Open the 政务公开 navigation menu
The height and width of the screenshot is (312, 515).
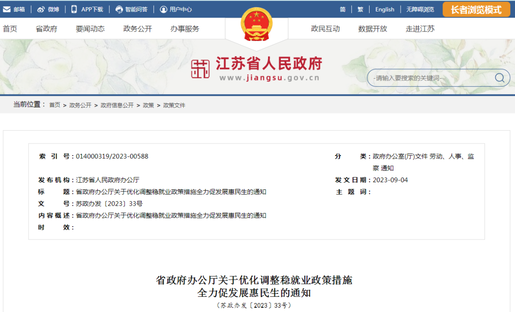137,29
